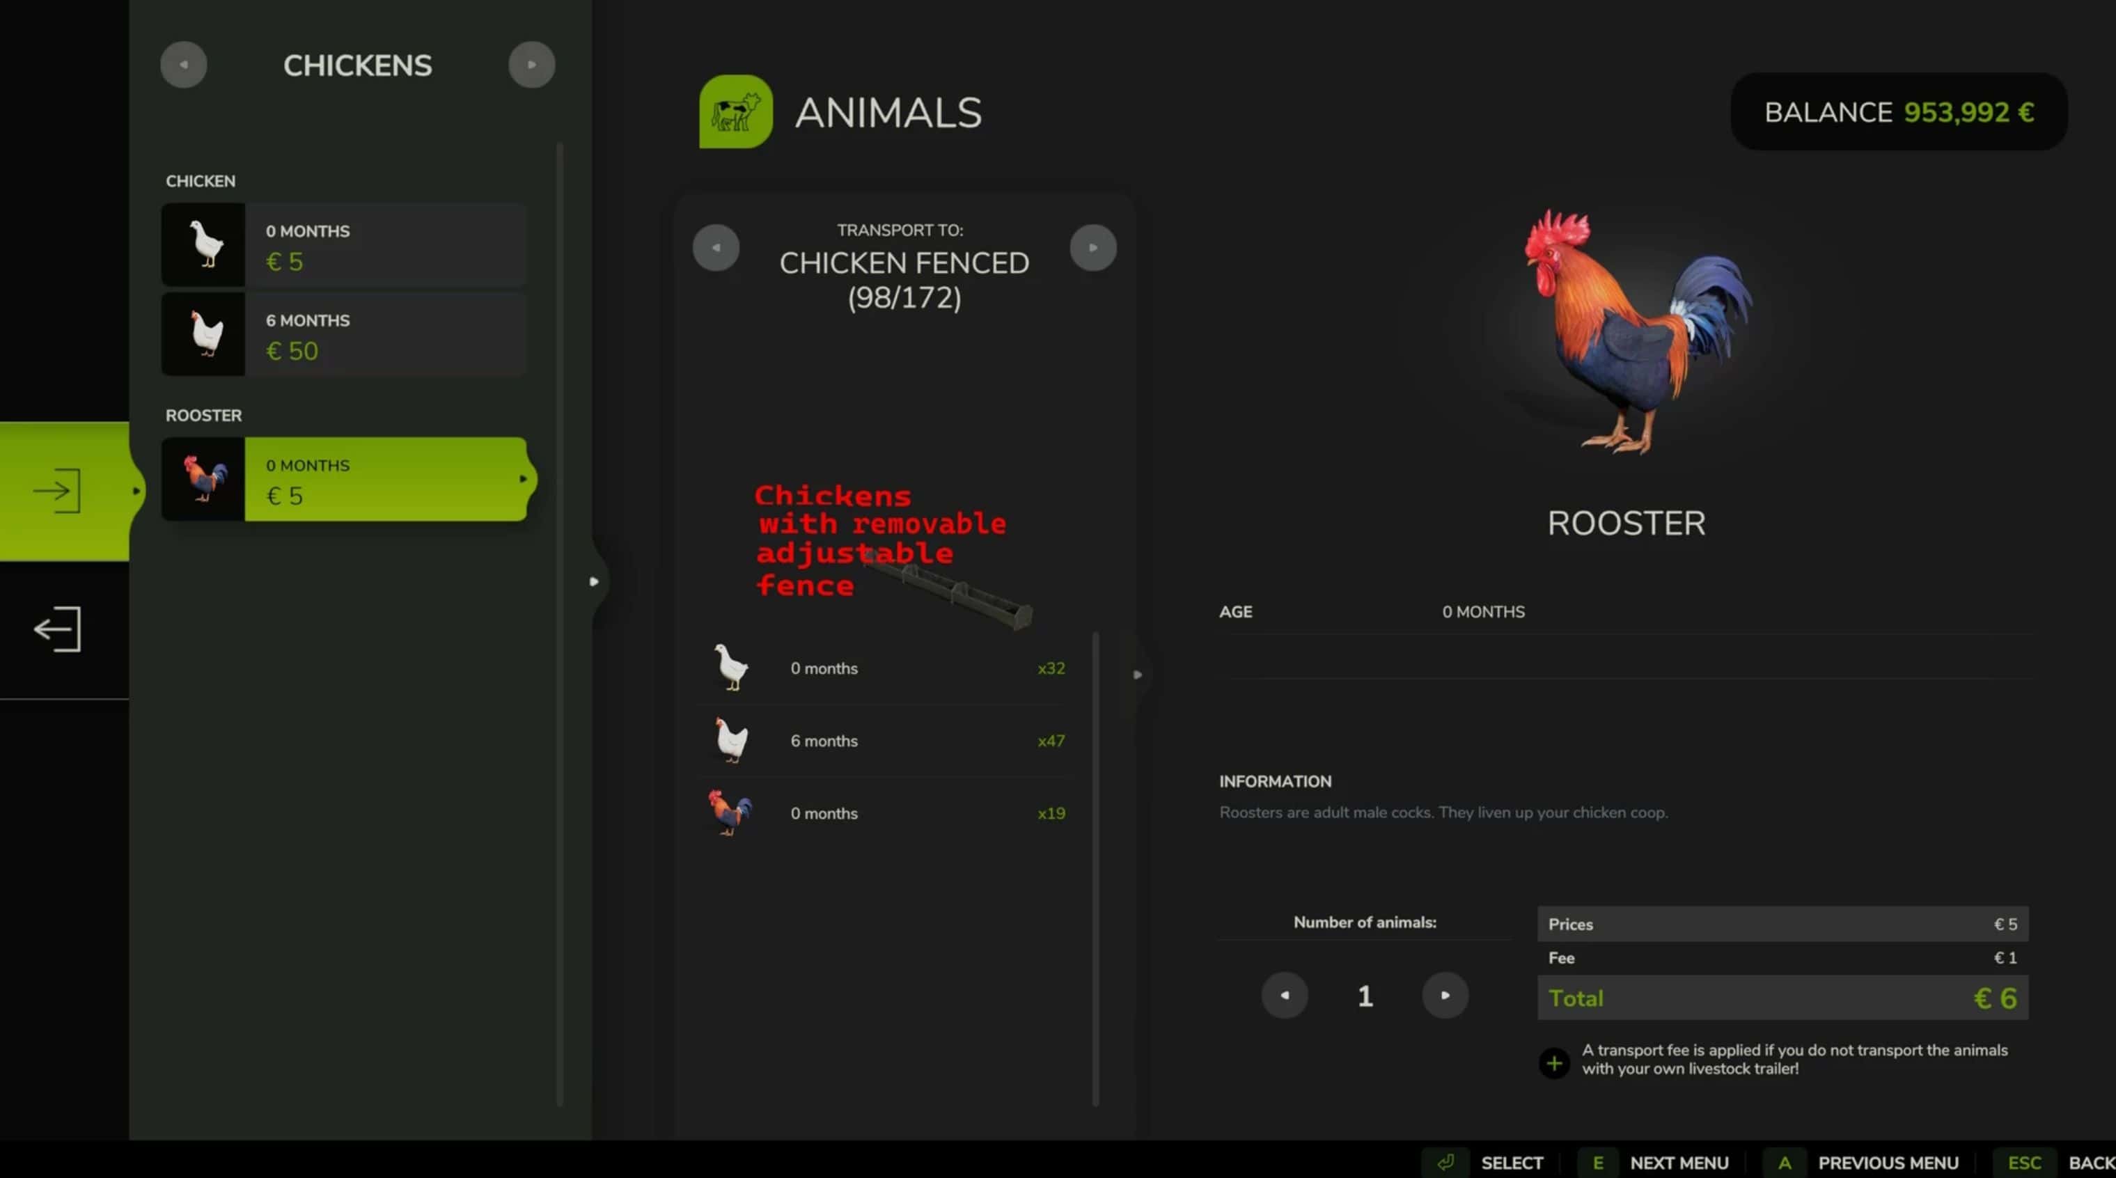The width and height of the screenshot is (2116, 1178).
Task: Switch to next transport destination
Action: [1092, 247]
